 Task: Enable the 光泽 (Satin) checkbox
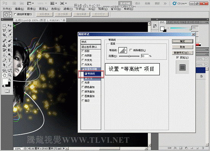click(83, 83)
